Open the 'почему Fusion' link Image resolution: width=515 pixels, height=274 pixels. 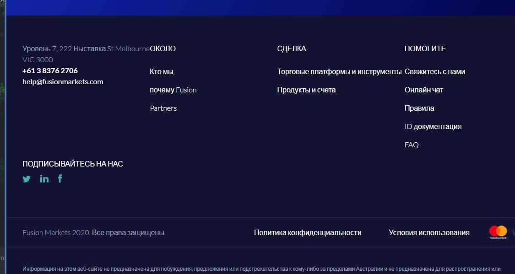point(173,90)
